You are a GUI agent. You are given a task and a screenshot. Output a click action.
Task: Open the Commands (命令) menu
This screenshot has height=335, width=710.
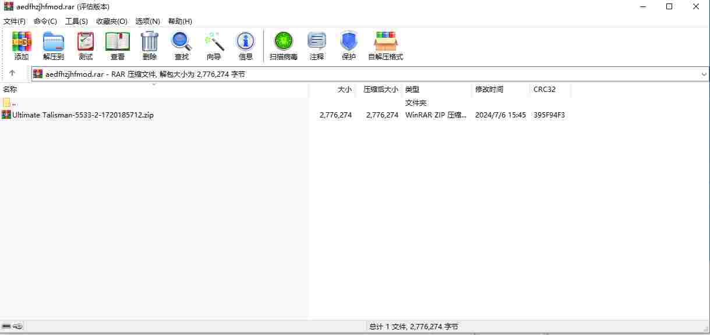tap(45, 21)
